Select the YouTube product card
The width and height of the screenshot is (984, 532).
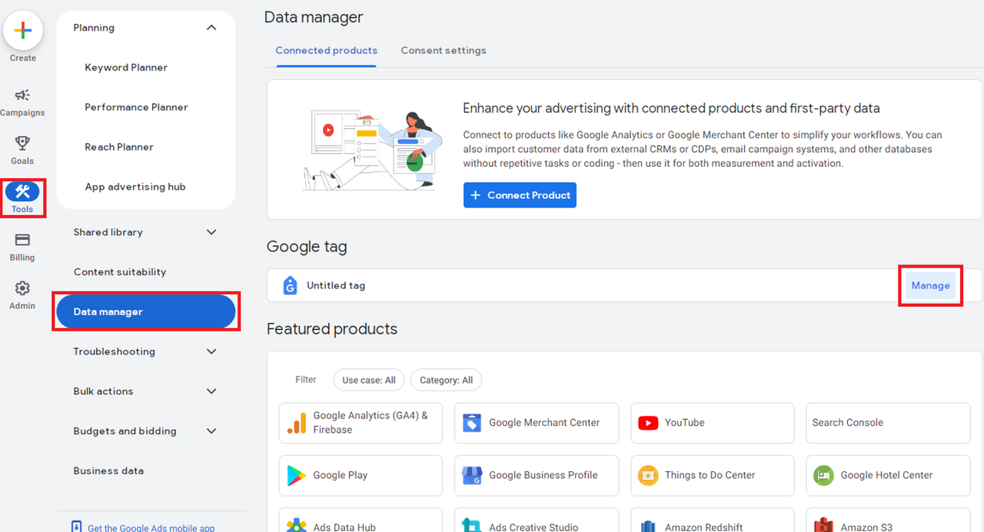click(712, 423)
